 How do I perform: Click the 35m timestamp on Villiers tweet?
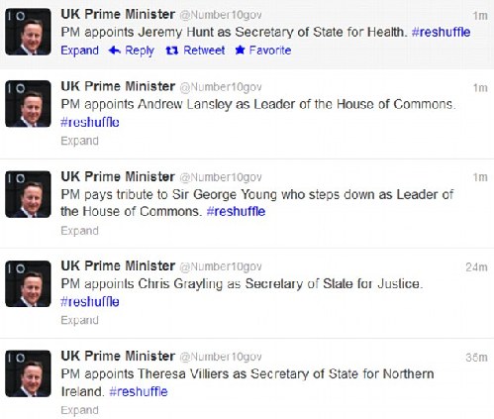[x=476, y=358]
